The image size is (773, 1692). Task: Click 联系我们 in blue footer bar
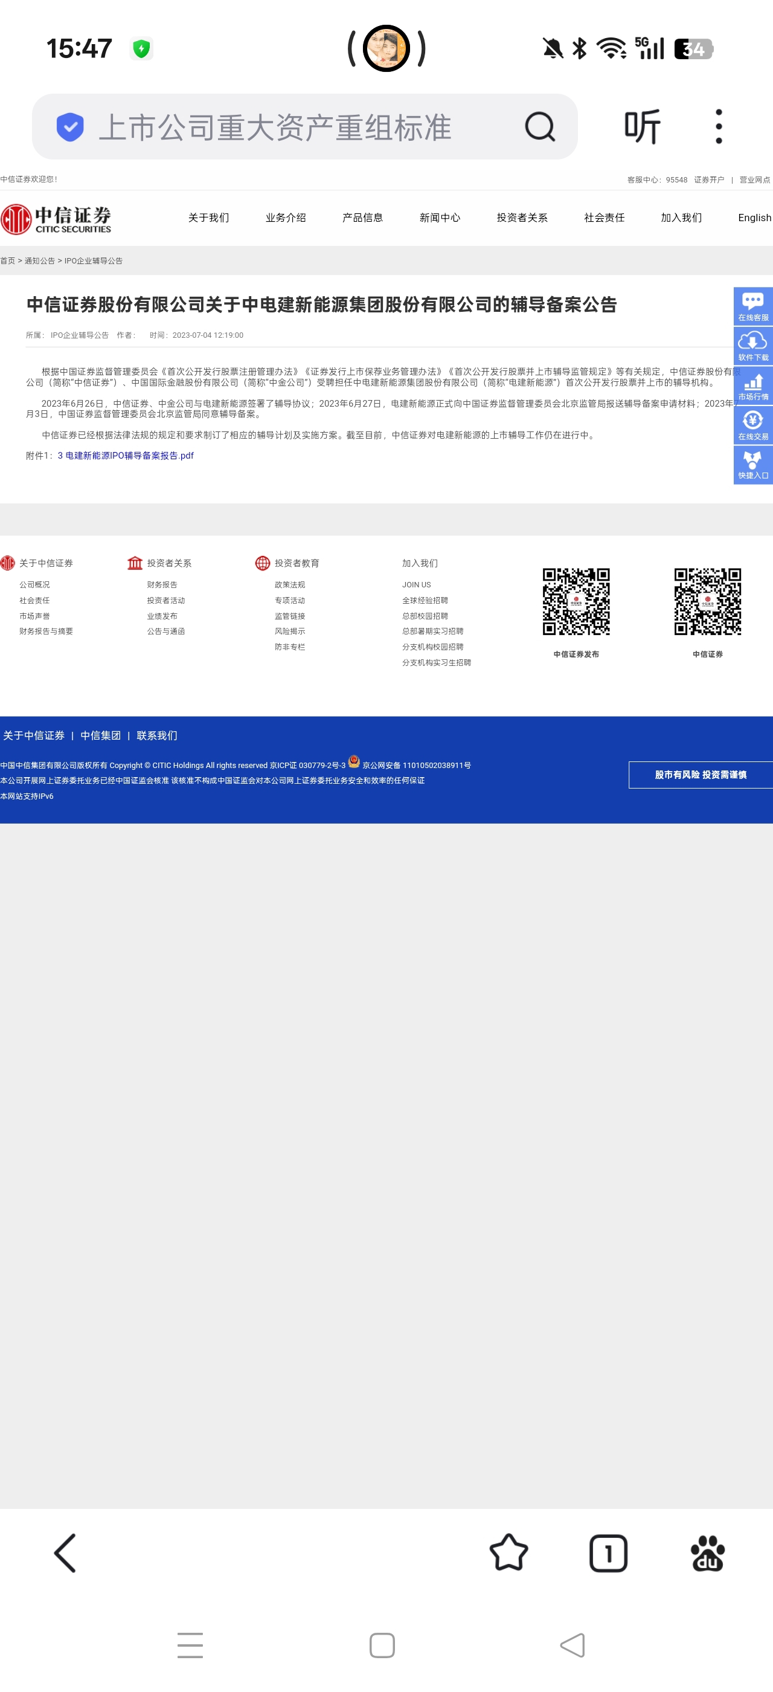[157, 735]
